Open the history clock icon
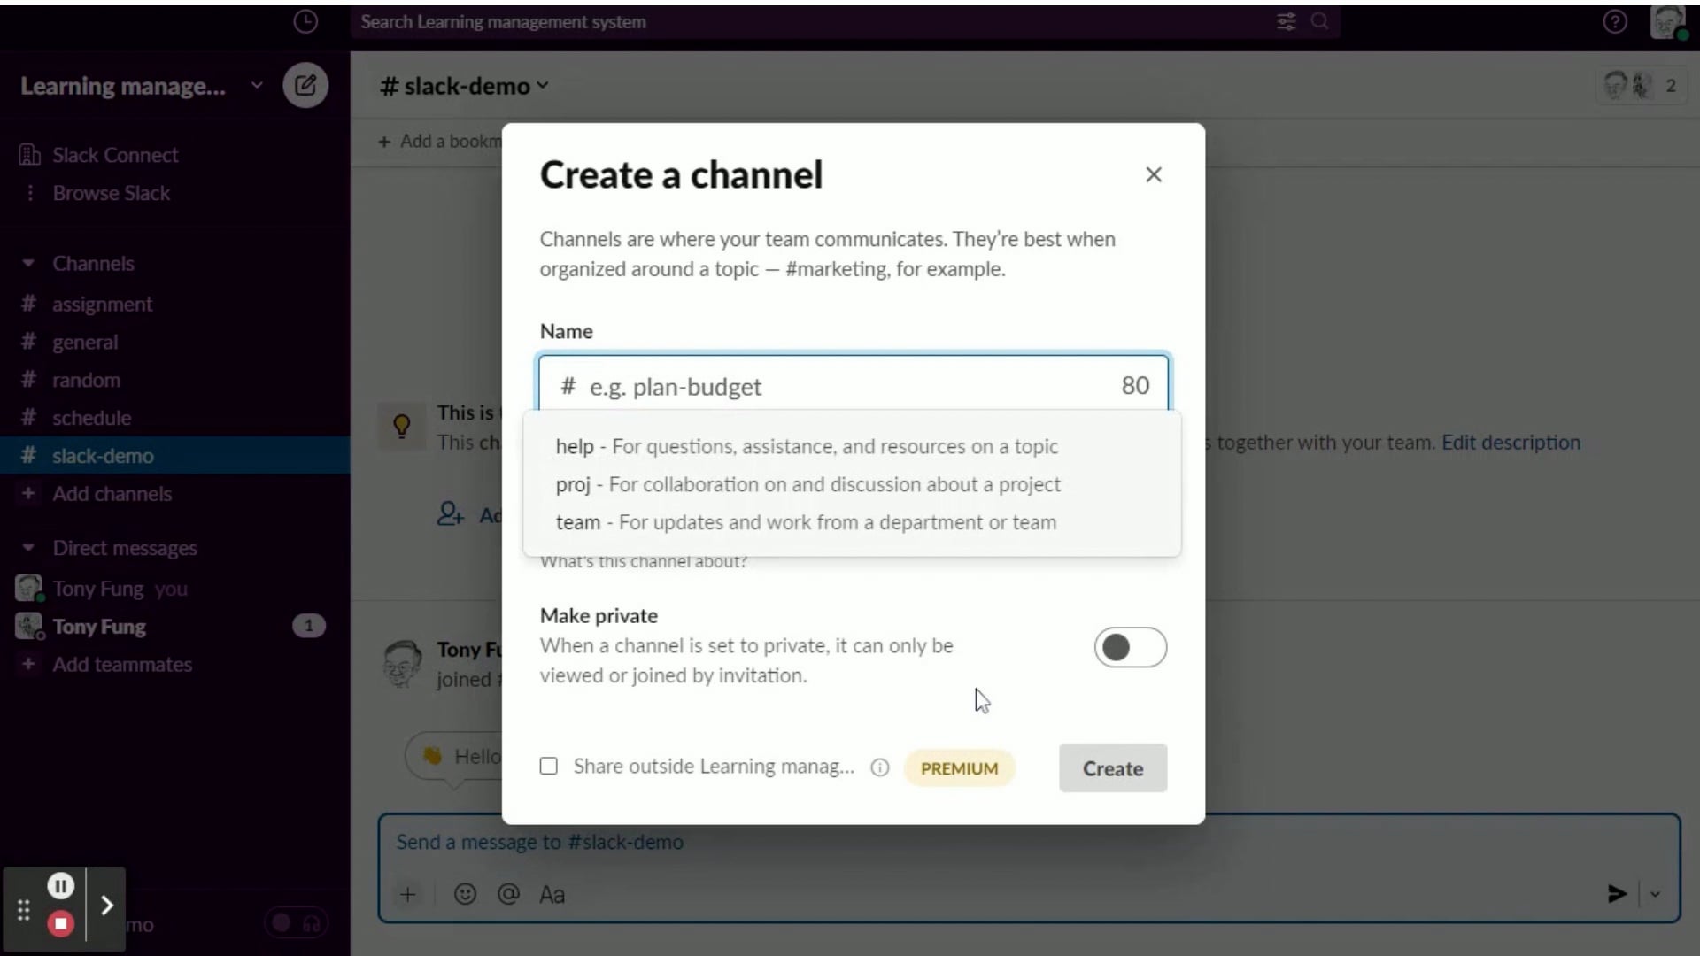Viewport: 1700px width, 956px height. pos(305,22)
